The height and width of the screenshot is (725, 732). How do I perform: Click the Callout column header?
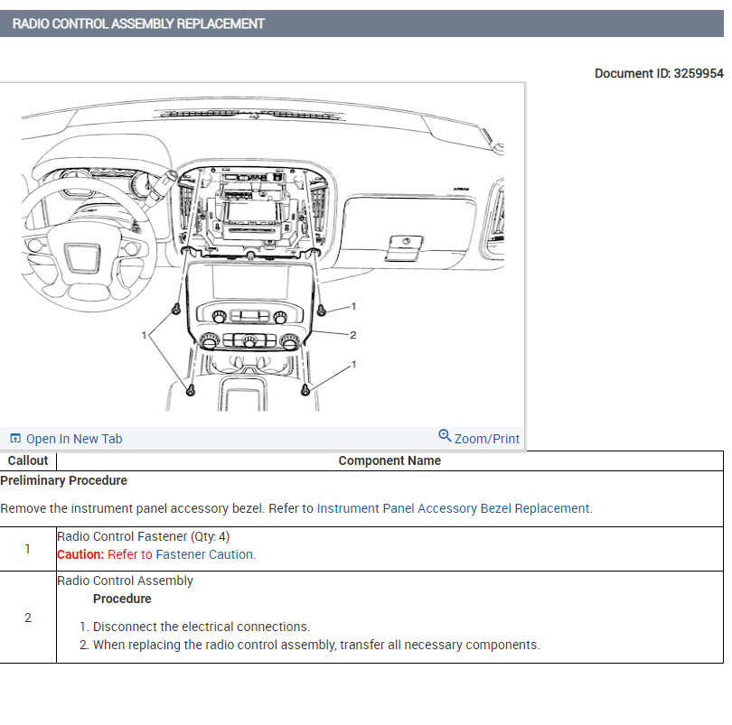pyautogui.click(x=28, y=460)
